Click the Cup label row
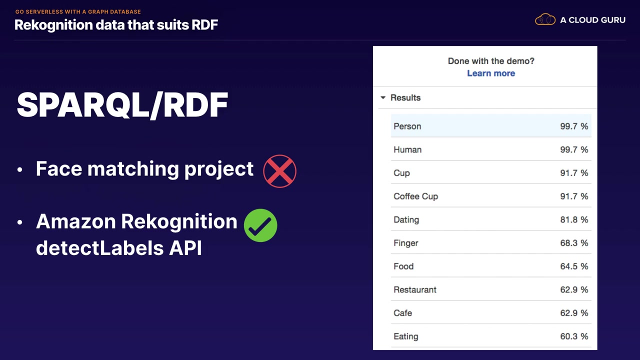Image resolution: width=640 pixels, height=360 pixels. pyautogui.click(x=490, y=173)
